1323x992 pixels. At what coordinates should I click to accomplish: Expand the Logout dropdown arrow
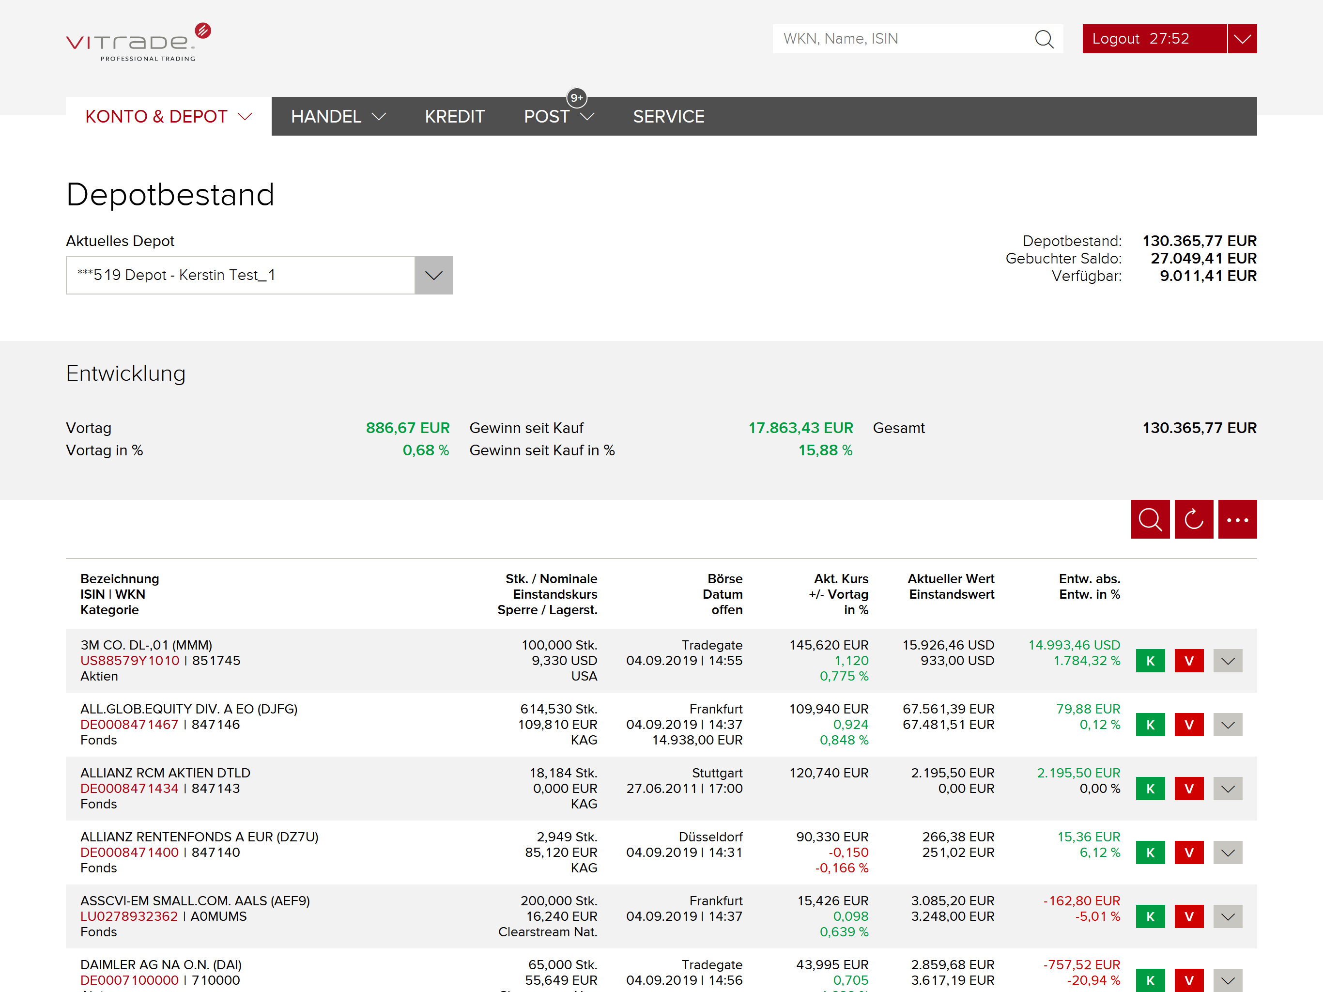pos(1242,39)
